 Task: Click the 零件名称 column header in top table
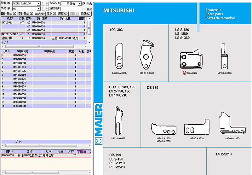(65, 19)
